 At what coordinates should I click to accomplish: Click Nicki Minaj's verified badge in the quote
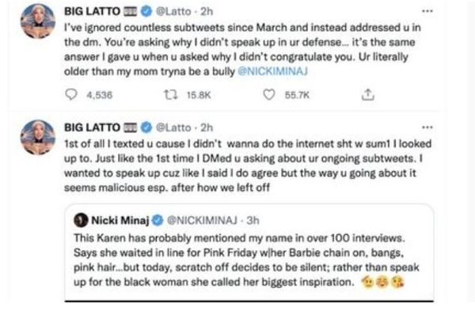(x=158, y=220)
